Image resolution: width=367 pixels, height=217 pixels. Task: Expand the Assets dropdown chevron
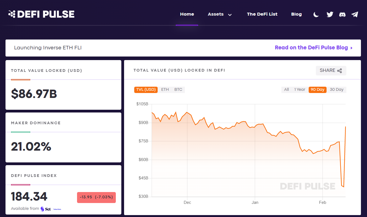230,15
